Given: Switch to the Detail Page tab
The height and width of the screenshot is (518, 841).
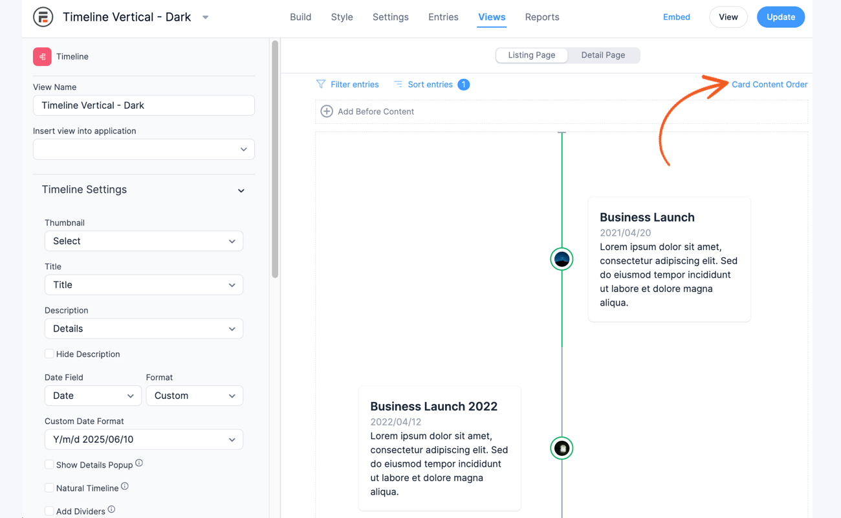Looking at the screenshot, I should (603, 55).
